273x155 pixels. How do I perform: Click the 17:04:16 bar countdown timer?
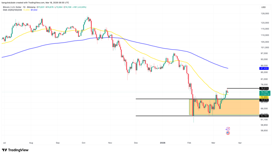point(266,94)
